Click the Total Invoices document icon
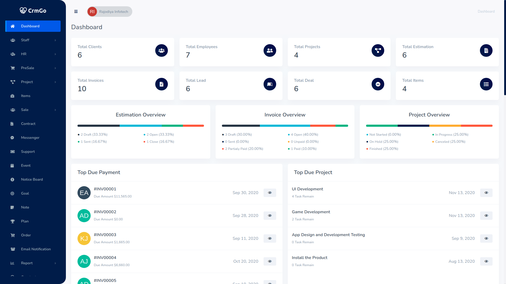 (161, 84)
